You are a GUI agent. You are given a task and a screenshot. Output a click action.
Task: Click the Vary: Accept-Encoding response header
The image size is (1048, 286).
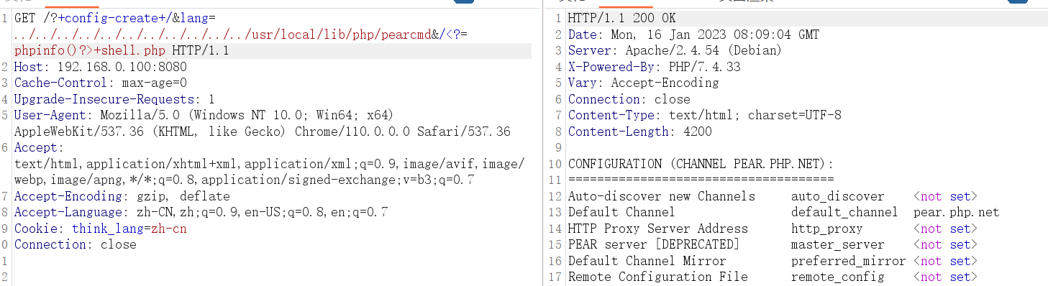point(643,83)
